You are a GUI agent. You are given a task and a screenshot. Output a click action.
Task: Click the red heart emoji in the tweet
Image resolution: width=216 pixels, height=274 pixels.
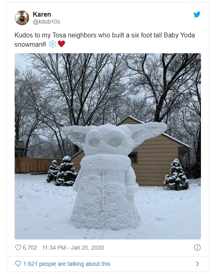coord(61,44)
